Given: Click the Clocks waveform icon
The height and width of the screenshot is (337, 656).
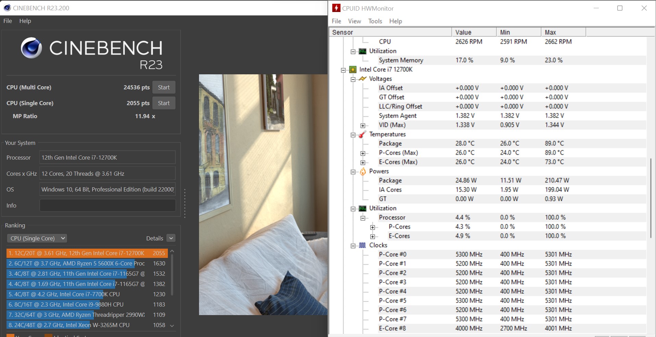Looking at the screenshot, I should tap(362, 245).
